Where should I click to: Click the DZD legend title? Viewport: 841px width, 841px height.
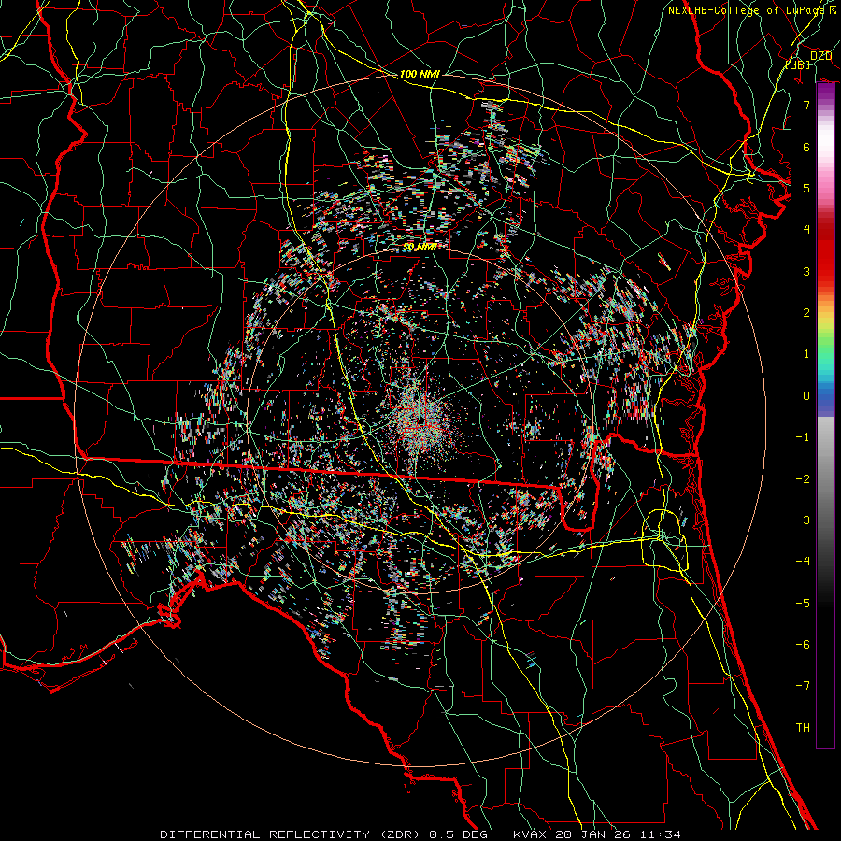click(820, 56)
